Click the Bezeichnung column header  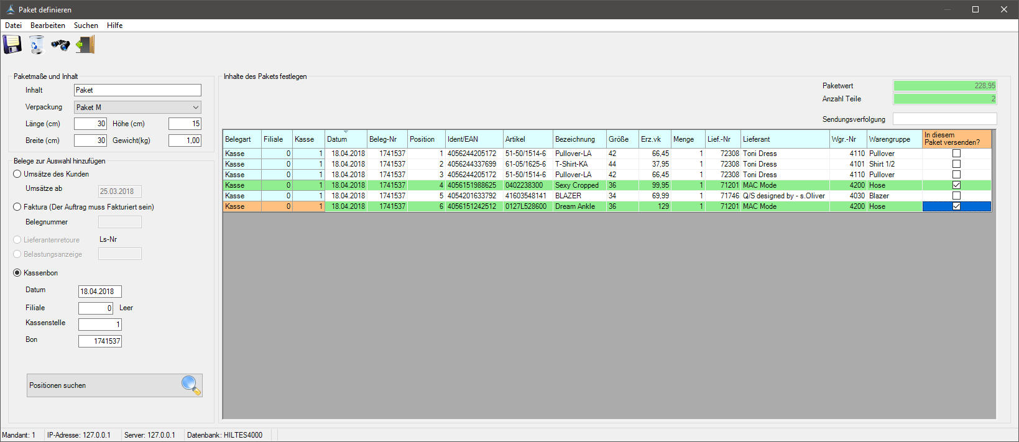tap(578, 139)
